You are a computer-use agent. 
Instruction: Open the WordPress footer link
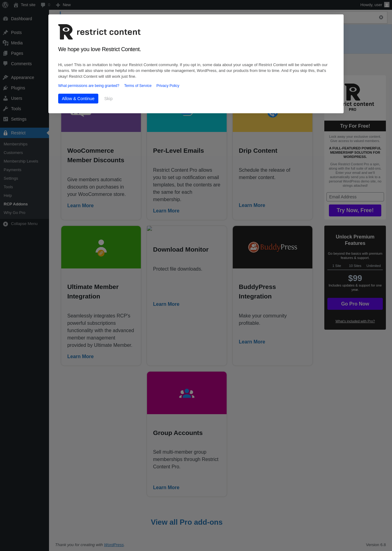tap(114, 545)
